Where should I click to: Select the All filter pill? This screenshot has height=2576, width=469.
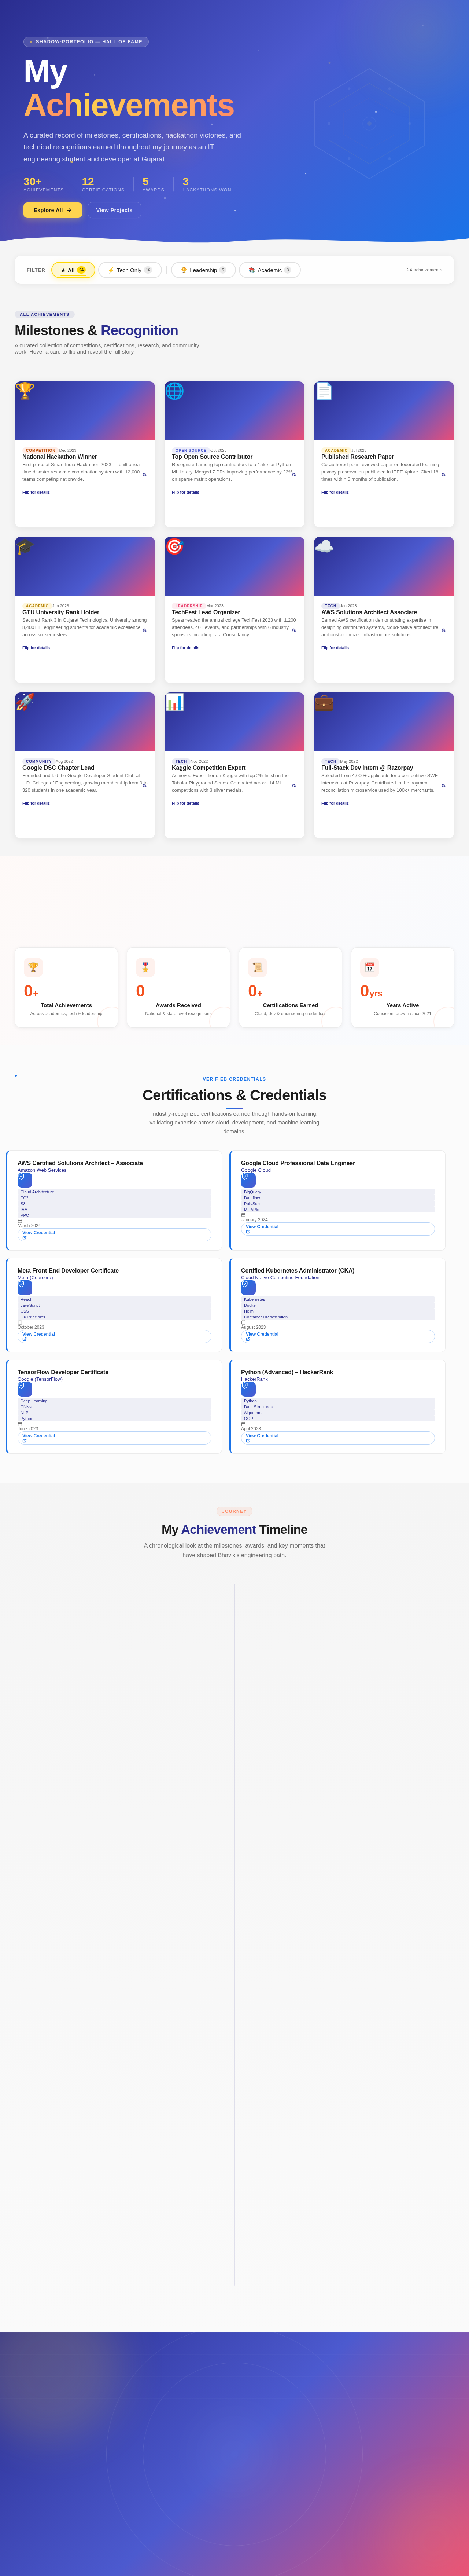point(73,270)
